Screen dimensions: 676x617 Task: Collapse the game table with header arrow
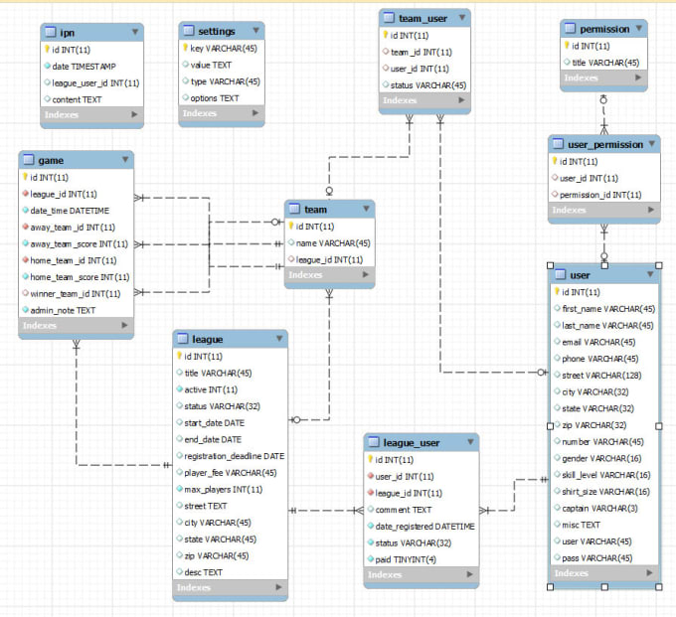tap(125, 159)
